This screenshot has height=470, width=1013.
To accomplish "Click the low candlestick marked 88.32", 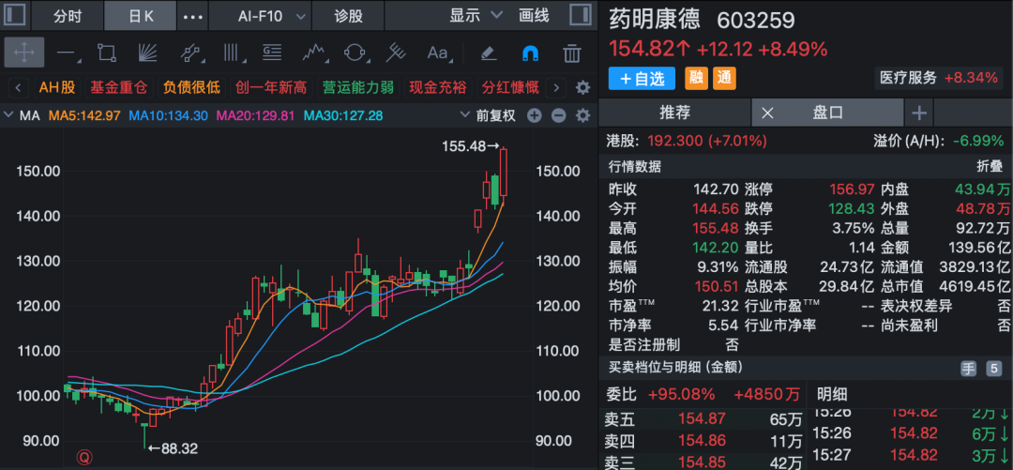I will click(x=144, y=433).
